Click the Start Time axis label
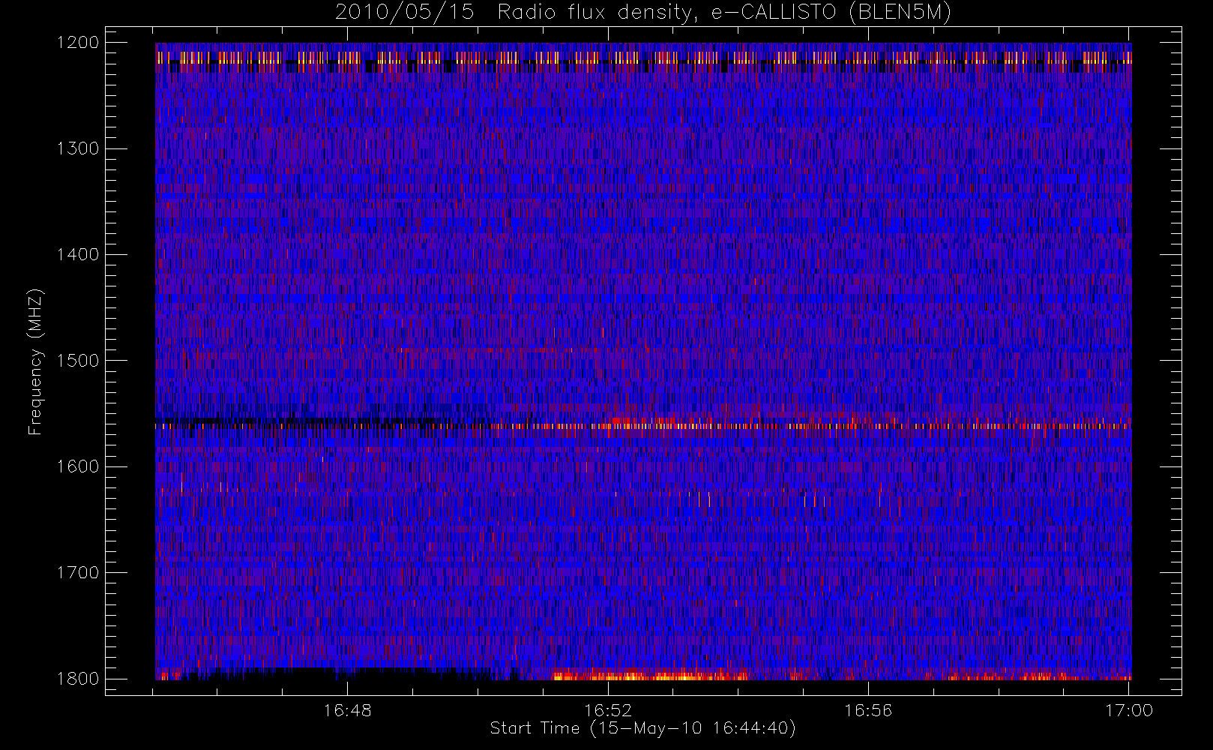Image resolution: width=1213 pixels, height=750 pixels. click(642, 728)
